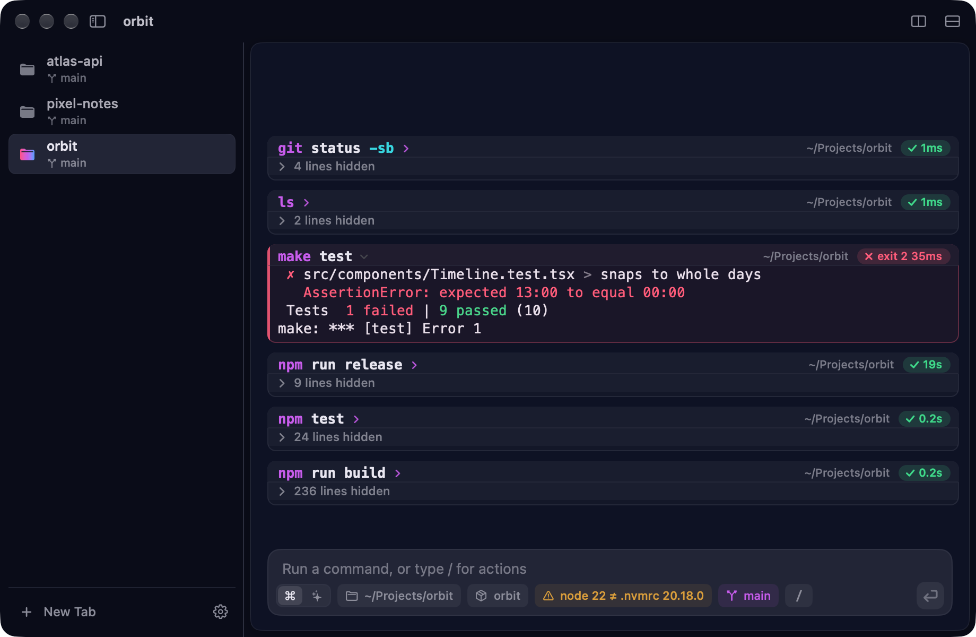Toggle the sidebar panel icon
Viewport: 976px width, 637px height.
98,21
